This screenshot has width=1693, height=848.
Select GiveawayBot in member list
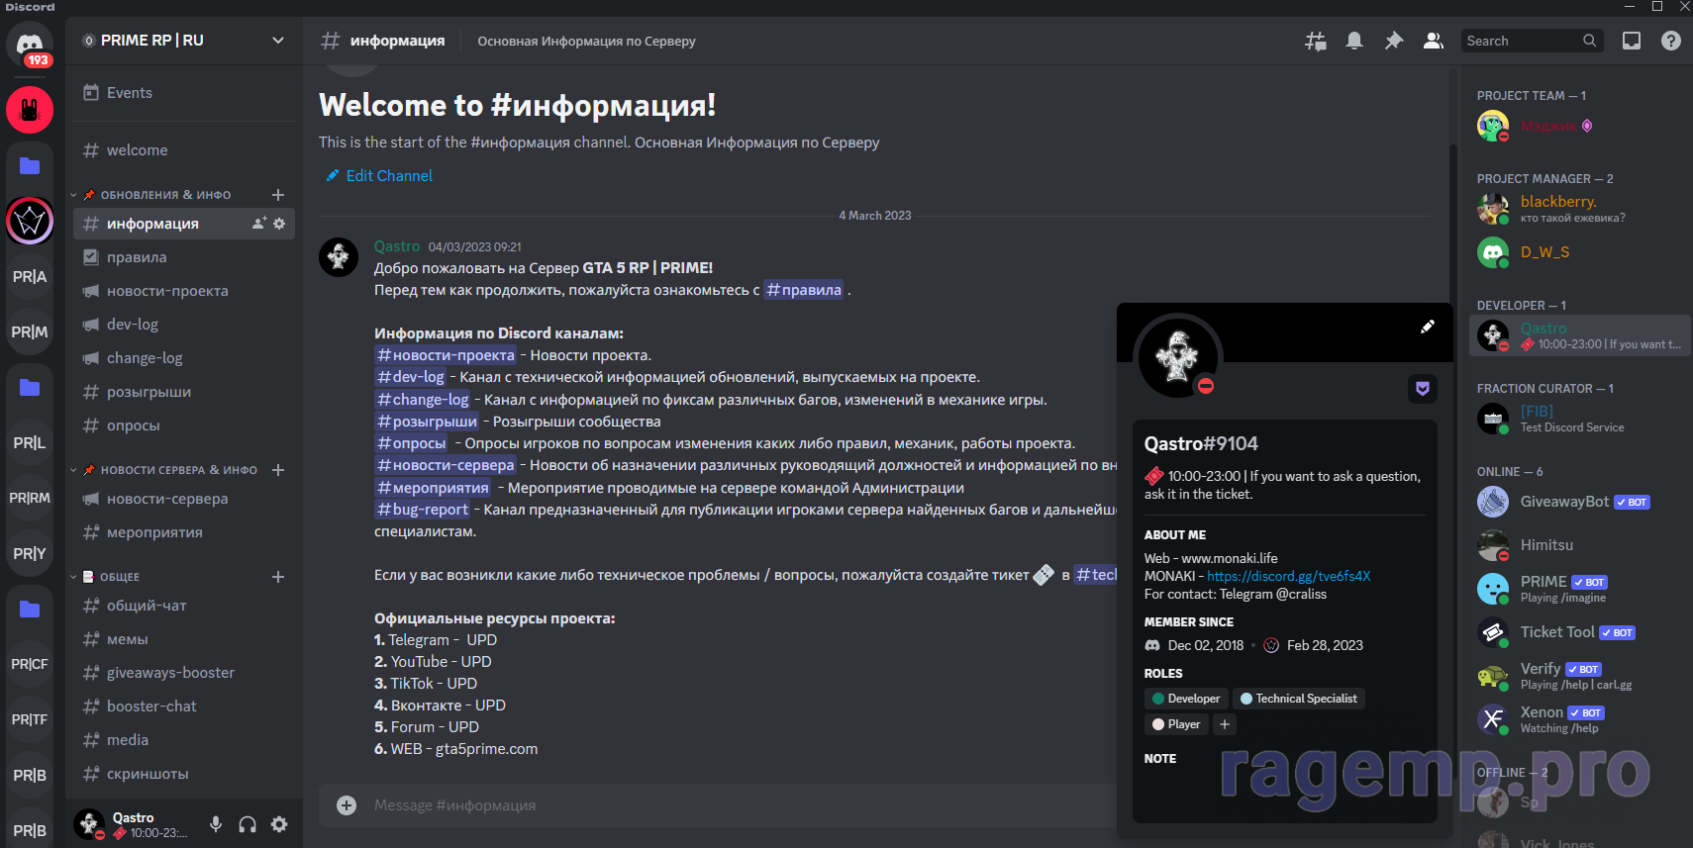coord(1580,502)
